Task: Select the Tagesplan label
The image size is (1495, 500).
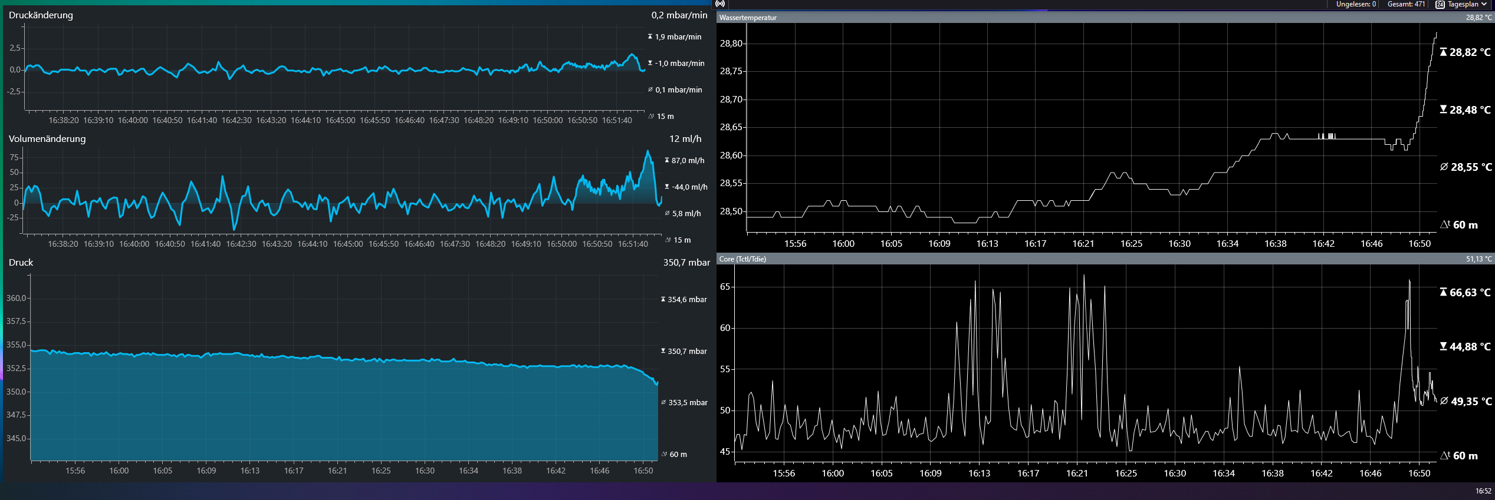Action: tap(1463, 4)
